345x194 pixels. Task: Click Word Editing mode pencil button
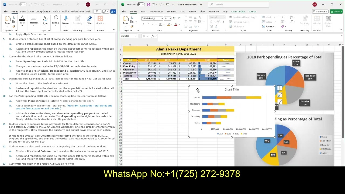click(x=105, y=12)
